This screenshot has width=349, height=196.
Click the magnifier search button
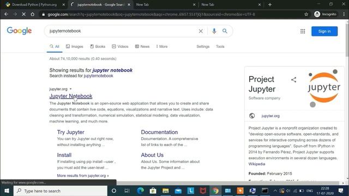[225, 31]
